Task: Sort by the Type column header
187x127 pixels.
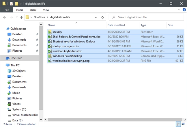Action: pos(143,25)
